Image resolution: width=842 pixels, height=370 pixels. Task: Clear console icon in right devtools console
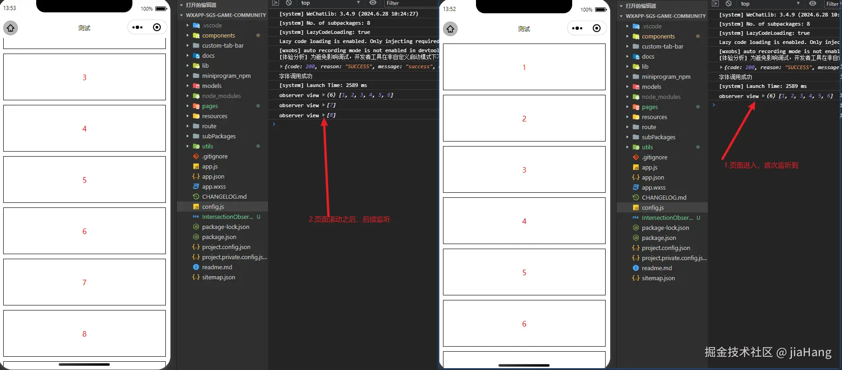pyautogui.click(x=728, y=3)
